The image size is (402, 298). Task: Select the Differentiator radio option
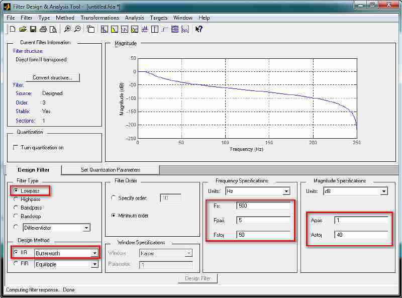[x=16, y=227]
